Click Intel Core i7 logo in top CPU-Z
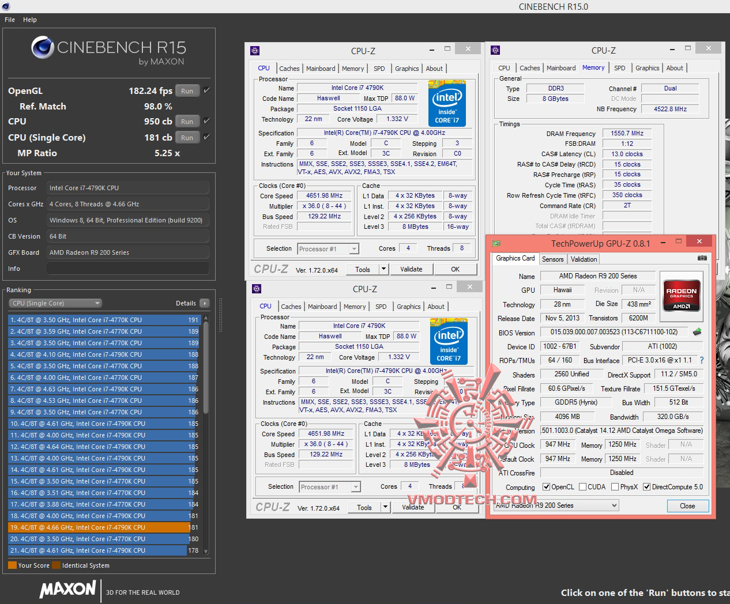 [447, 103]
